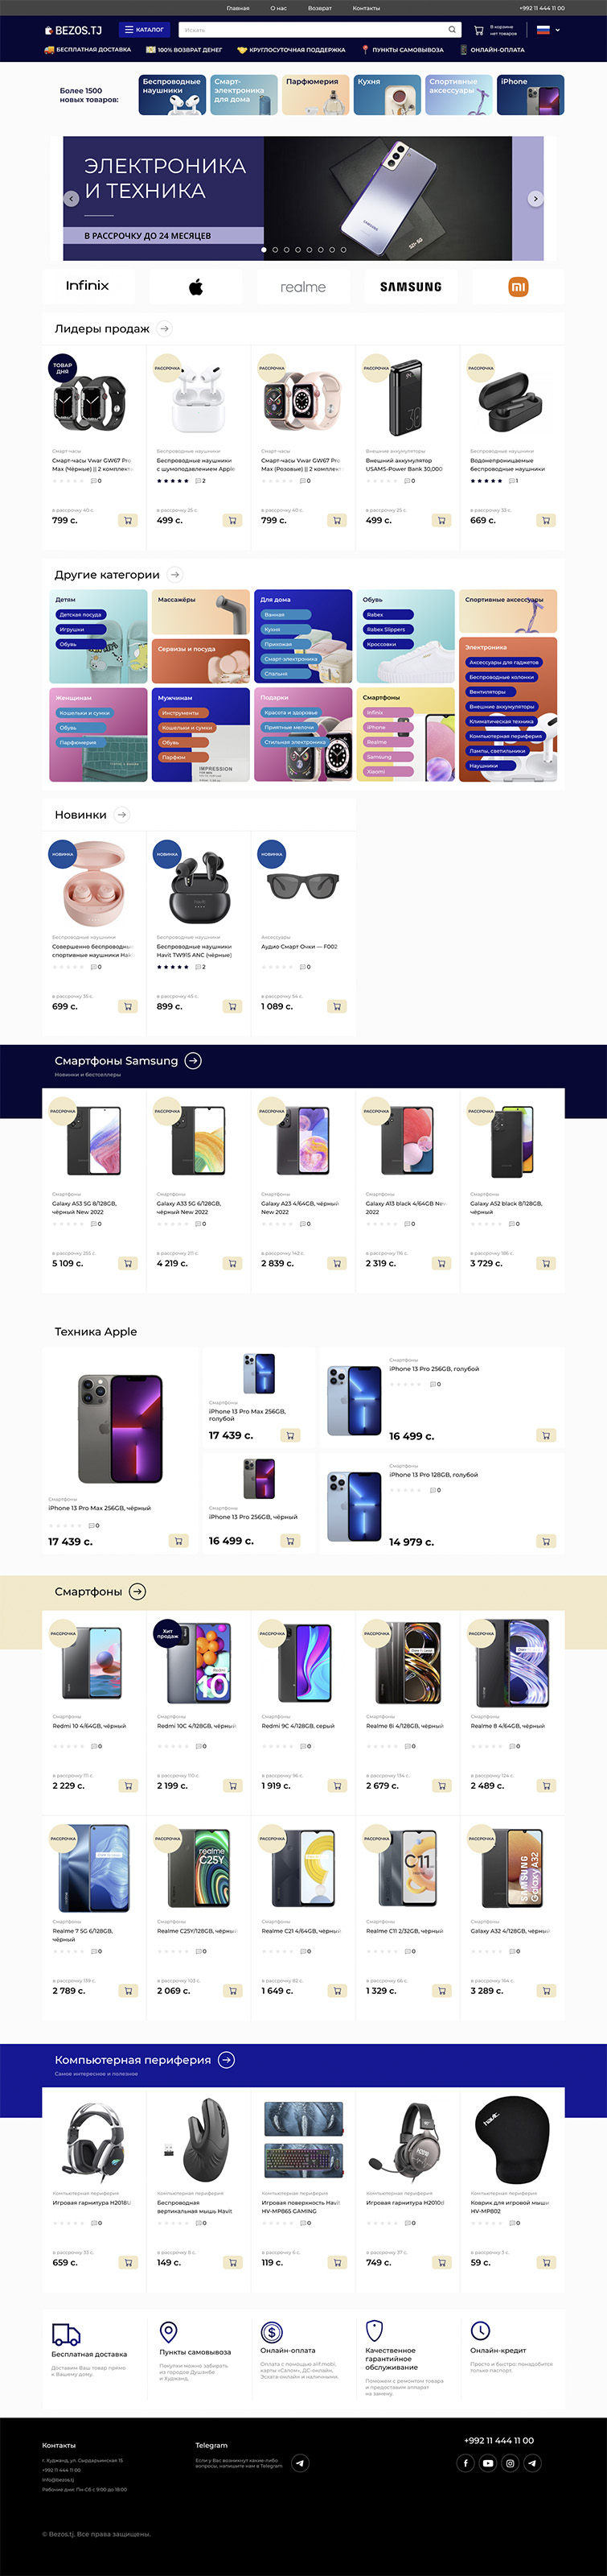
Task: Expand Лидеры продаж with arrow button
Action: click(x=165, y=328)
